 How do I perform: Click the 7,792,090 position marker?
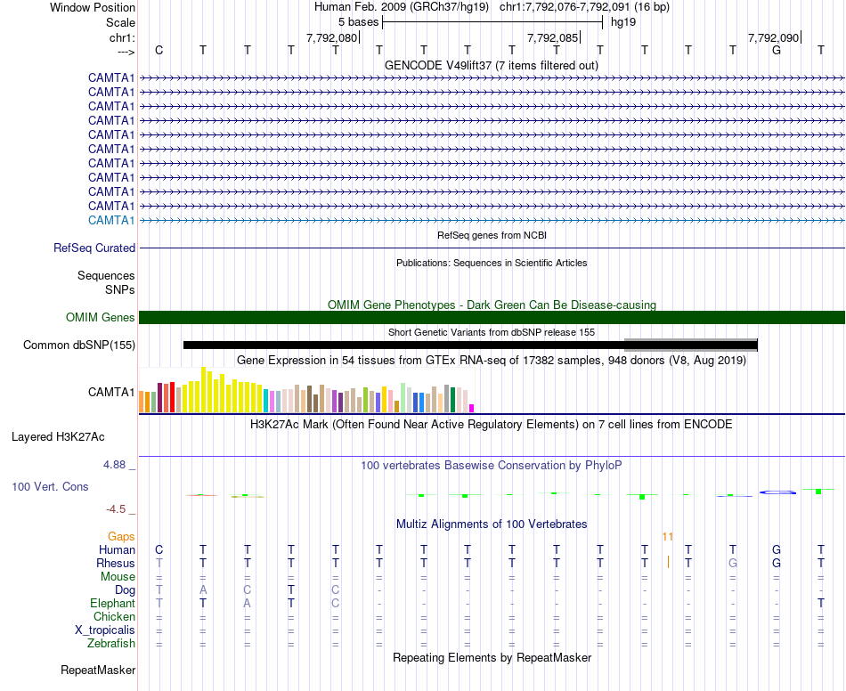pyautogui.click(x=773, y=37)
